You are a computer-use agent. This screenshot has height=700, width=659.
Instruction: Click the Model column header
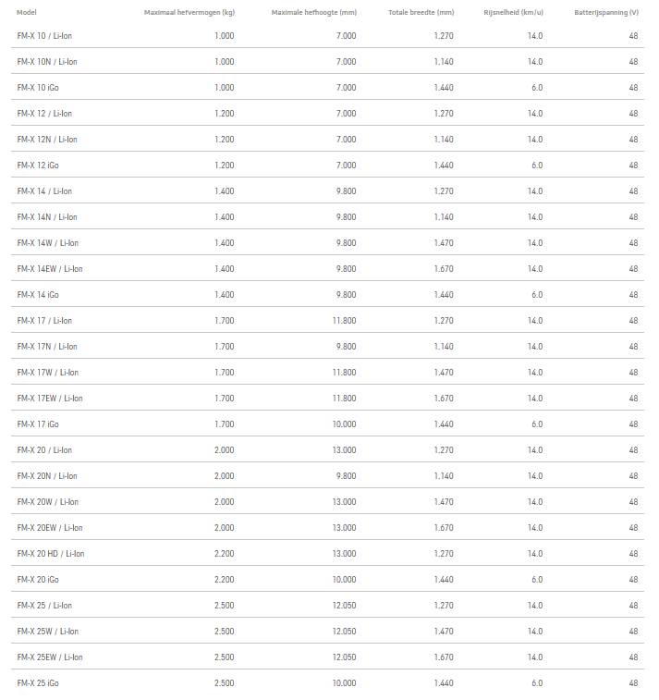tap(26, 13)
